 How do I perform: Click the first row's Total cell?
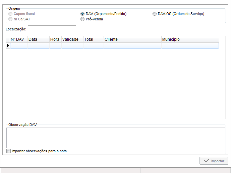[93, 46]
